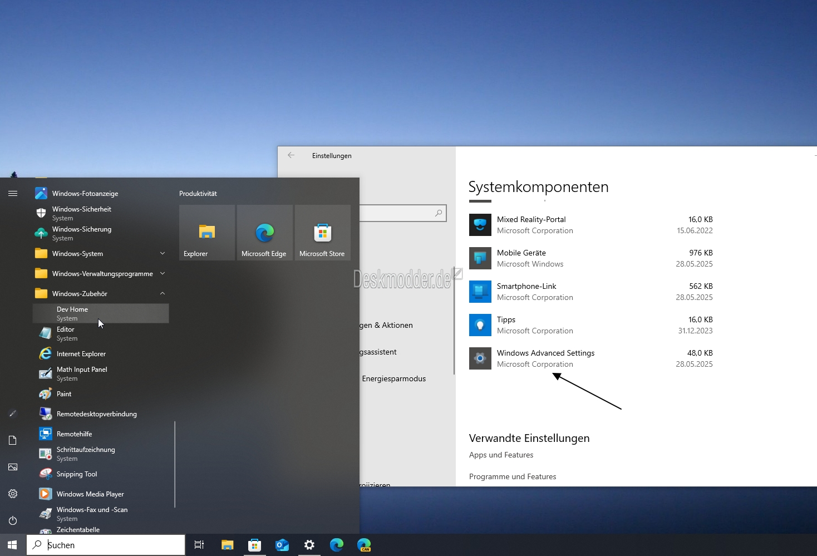817x556 pixels.
Task: Open Windows-Sicherheit shield entry
Action: (100, 213)
